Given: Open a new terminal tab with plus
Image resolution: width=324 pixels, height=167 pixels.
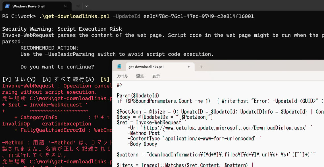Looking at the screenshot, I should pyautogui.click(x=78, y=6).
